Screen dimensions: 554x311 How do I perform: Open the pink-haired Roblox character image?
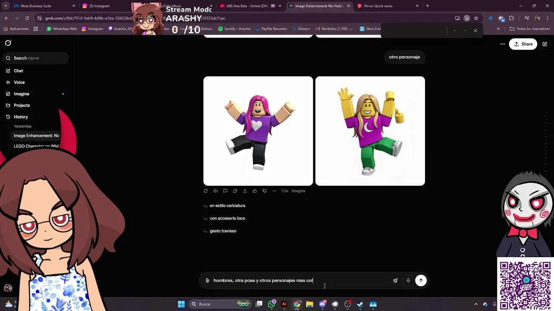tap(258, 131)
